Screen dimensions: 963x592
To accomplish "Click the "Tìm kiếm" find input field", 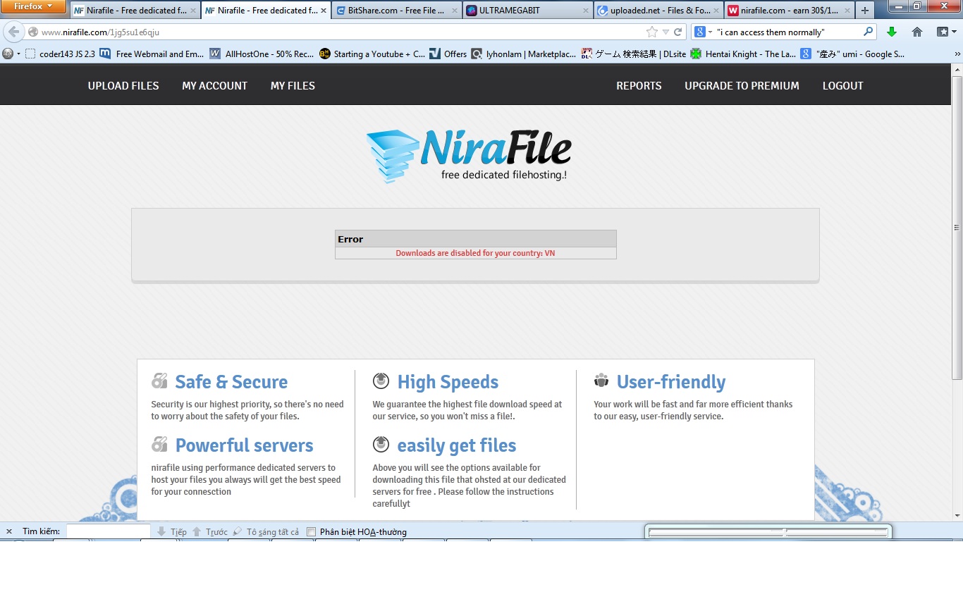I will pyautogui.click(x=108, y=531).
